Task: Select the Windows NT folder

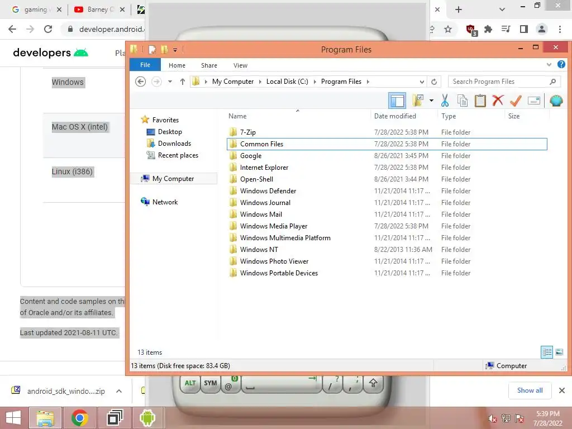Action: (259, 249)
